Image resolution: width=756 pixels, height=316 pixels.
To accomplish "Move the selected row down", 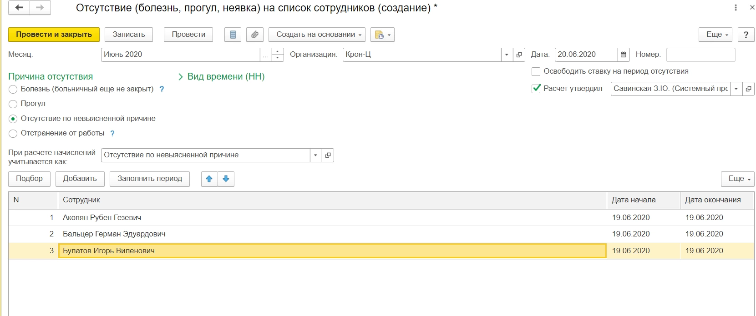I will click(226, 179).
